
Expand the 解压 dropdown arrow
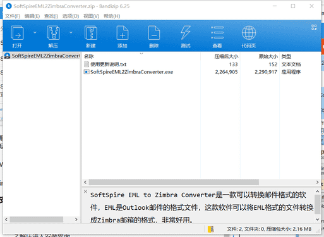(71, 33)
